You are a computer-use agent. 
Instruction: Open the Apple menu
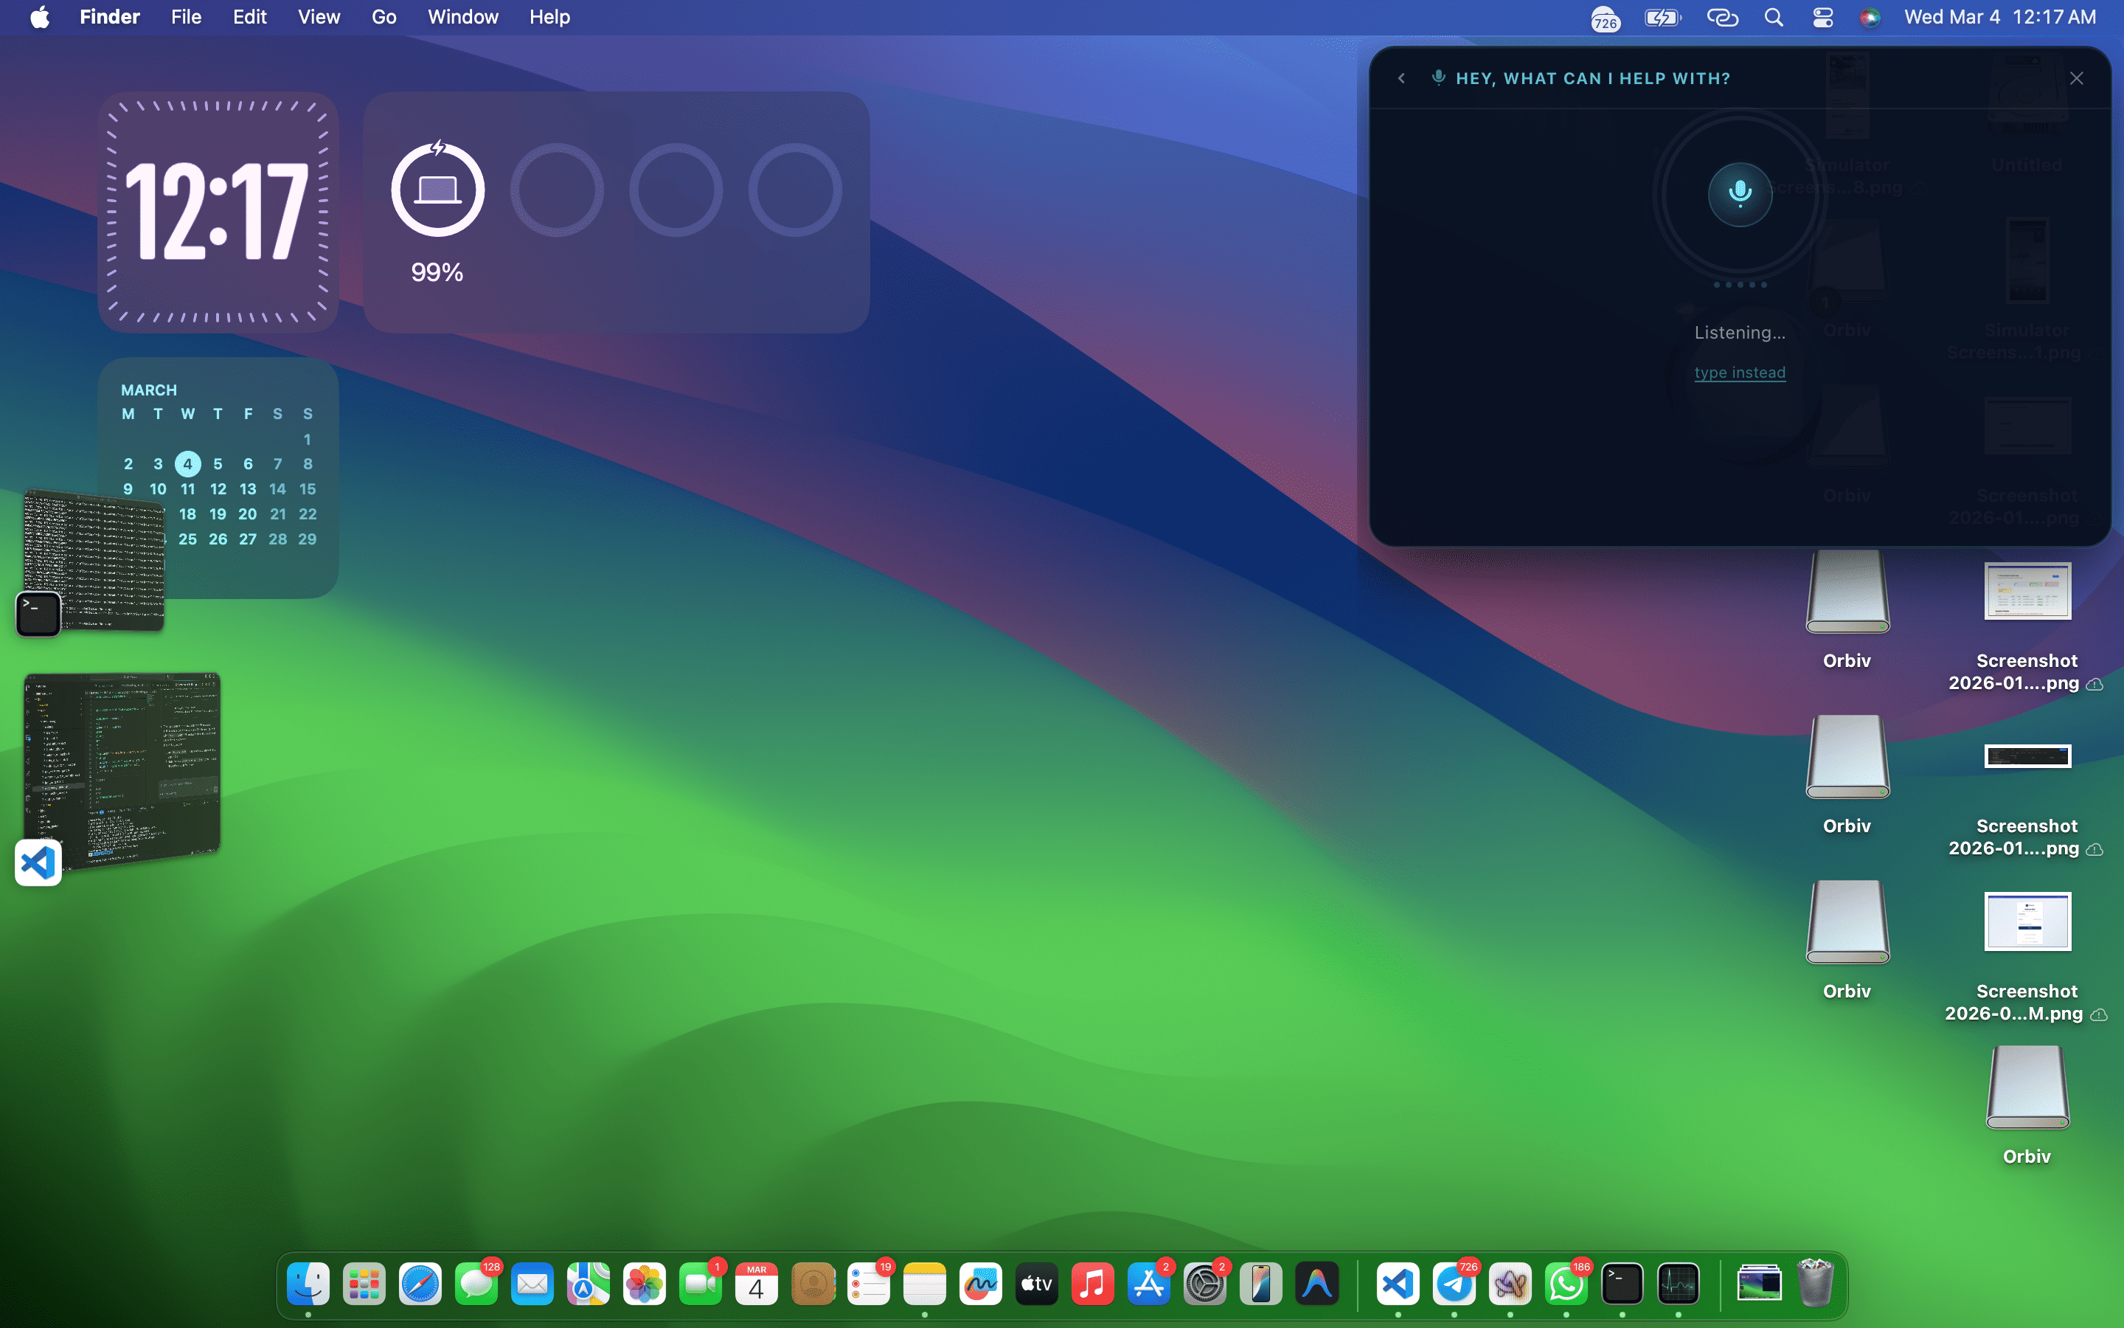40,18
